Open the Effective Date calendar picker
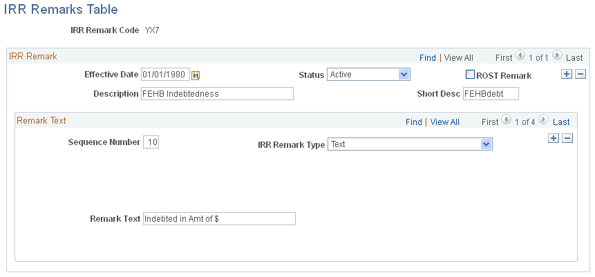 point(196,75)
